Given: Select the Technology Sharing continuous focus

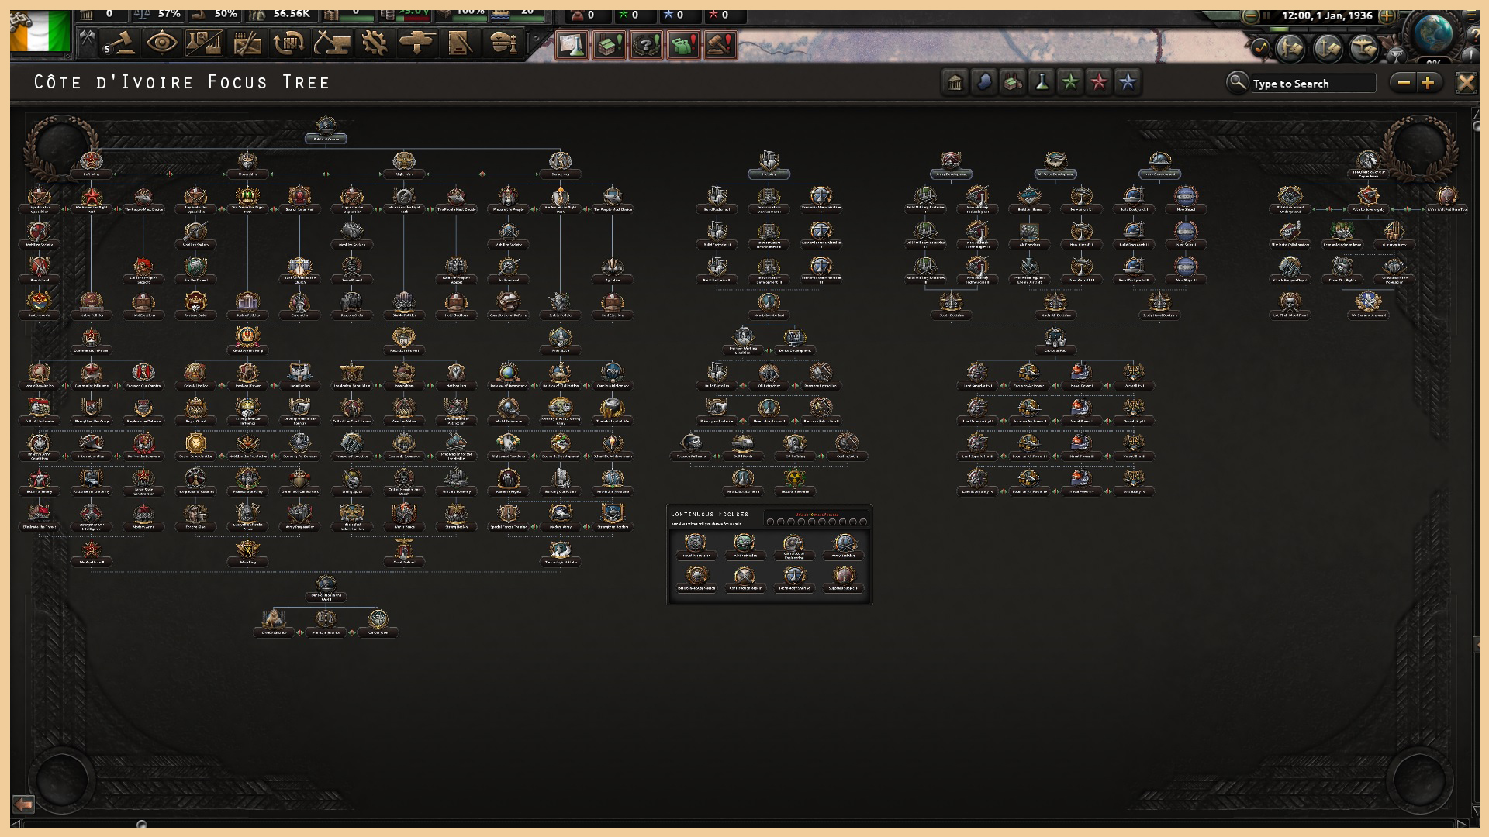Looking at the screenshot, I should pyautogui.click(x=793, y=578).
